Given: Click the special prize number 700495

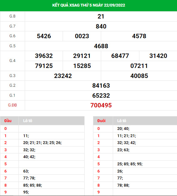Looking at the screenshot, I should pos(101,105).
